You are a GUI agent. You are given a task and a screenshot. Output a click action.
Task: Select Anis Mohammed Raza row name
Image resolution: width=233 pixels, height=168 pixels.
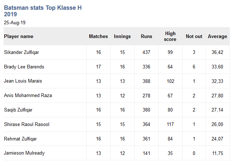pyautogui.click(x=28, y=95)
